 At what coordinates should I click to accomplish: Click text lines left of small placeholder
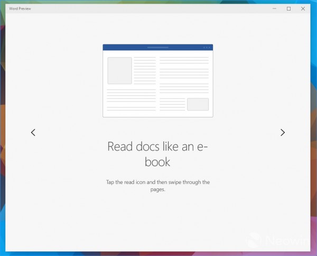point(172,104)
